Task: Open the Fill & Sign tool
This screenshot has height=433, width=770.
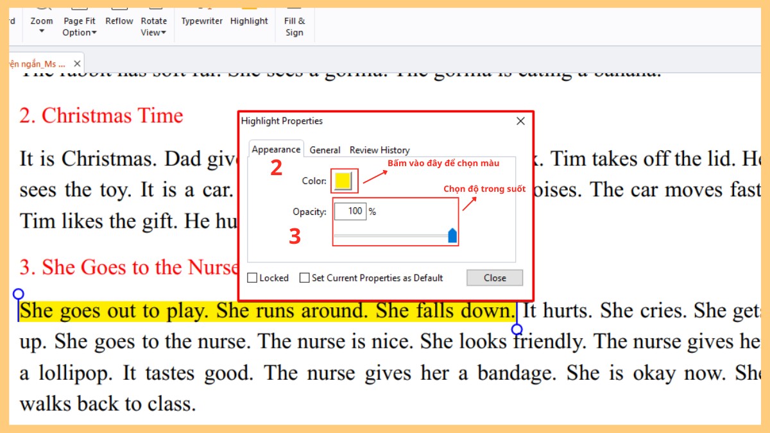Action: click(x=294, y=26)
